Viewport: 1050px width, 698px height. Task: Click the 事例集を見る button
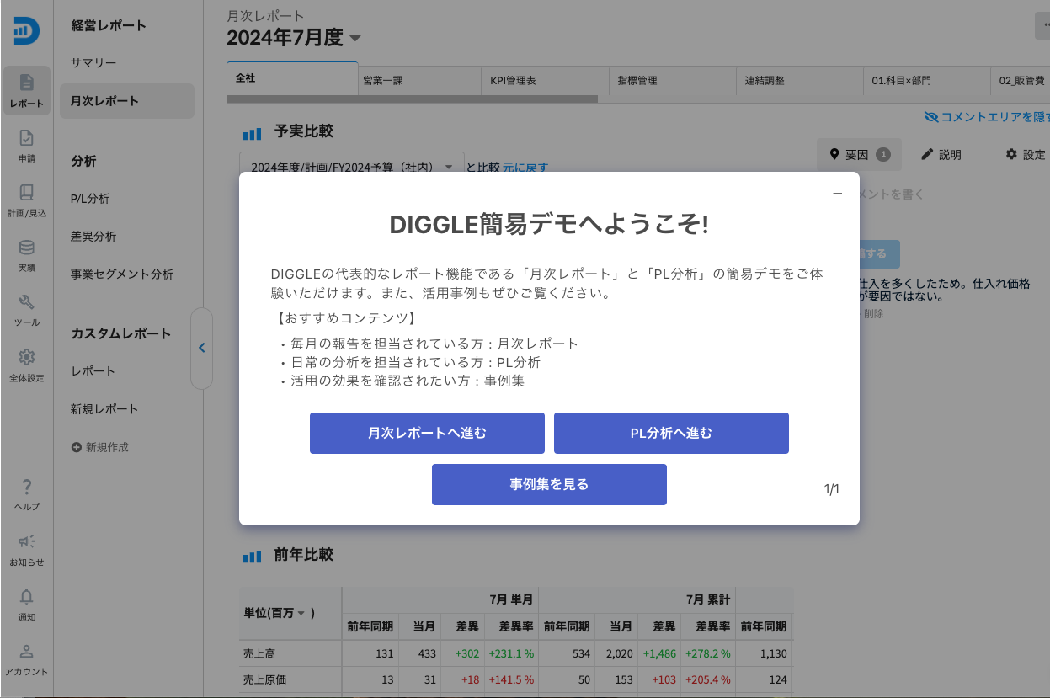549,485
